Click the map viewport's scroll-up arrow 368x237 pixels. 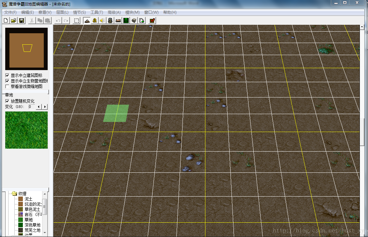[362, 27]
